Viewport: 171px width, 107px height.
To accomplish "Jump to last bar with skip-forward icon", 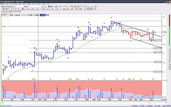I will point(18,9).
